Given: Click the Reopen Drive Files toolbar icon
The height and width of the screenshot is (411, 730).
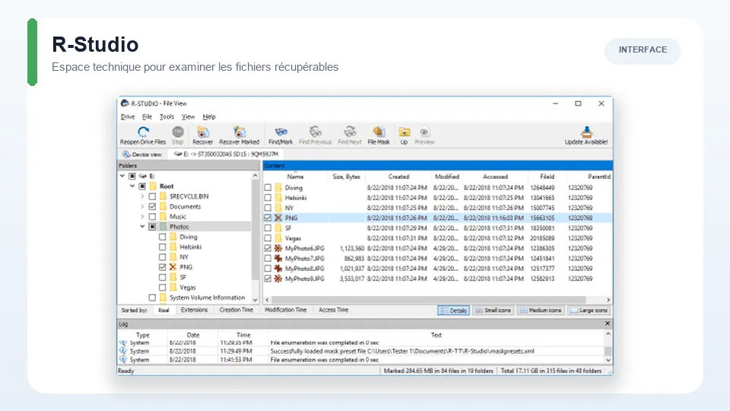Looking at the screenshot, I should [x=144, y=132].
